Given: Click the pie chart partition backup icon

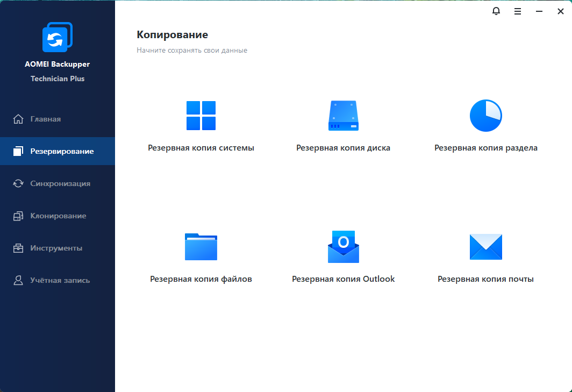Looking at the screenshot, I should pyautogui.click(x=485, y=116).
